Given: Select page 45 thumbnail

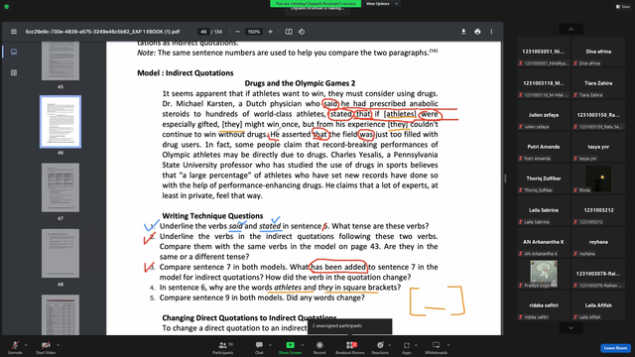Looking at the screenshot, I should 61,60.
